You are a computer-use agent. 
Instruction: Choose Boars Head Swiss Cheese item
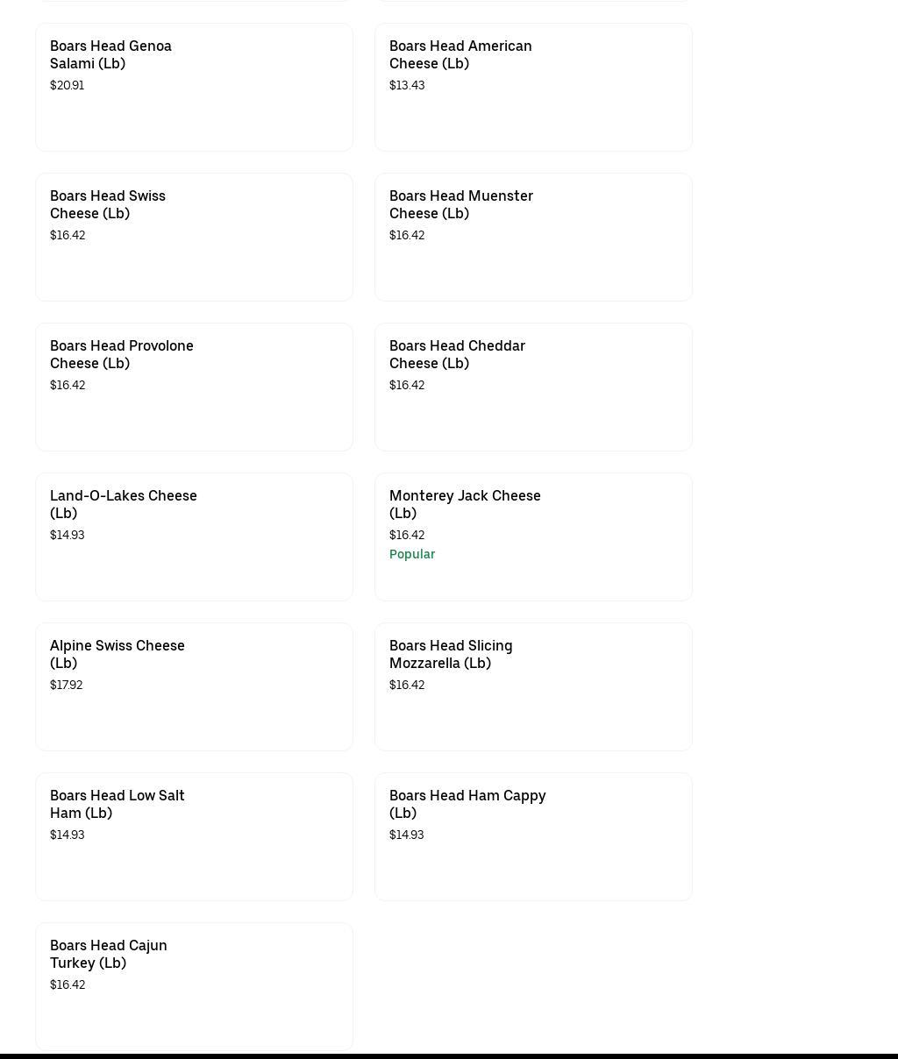(x=194, y=238)
